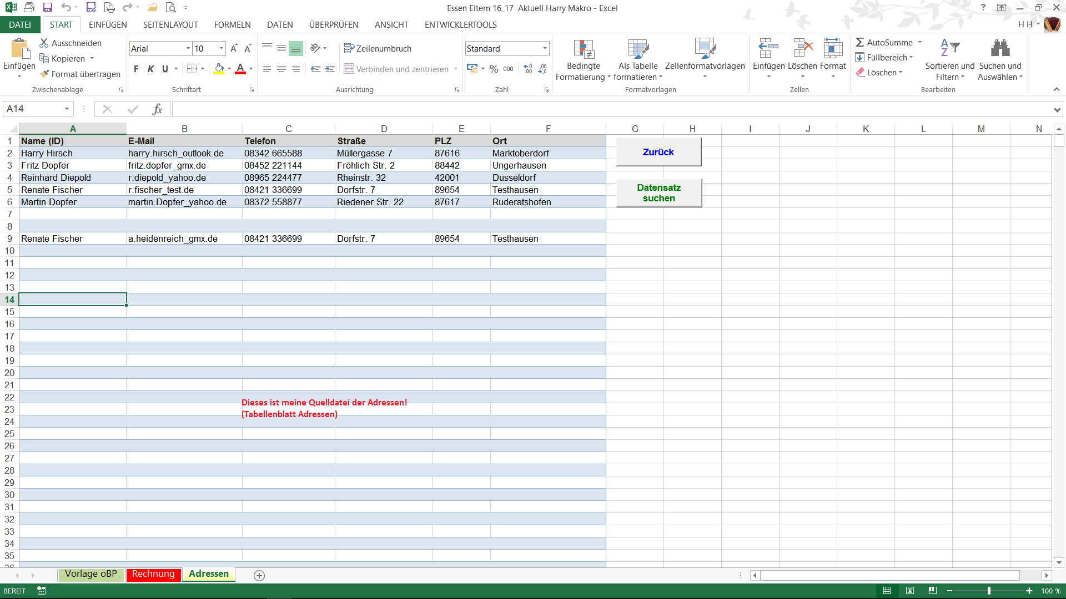Click the AutoSumme sigma icon
This screenshot has height=599, width=1066.
(859, 43)
